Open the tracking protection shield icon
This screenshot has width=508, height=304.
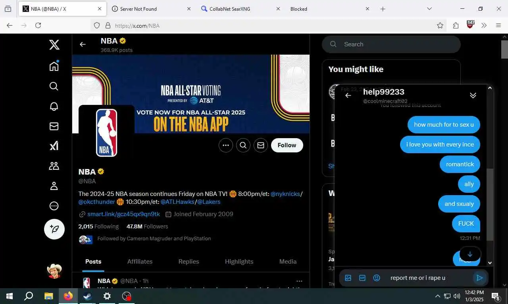[97, 25]
